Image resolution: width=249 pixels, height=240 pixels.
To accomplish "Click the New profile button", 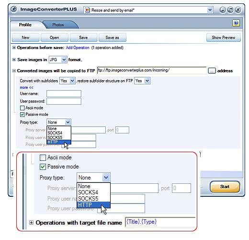I will coord(25,37).
